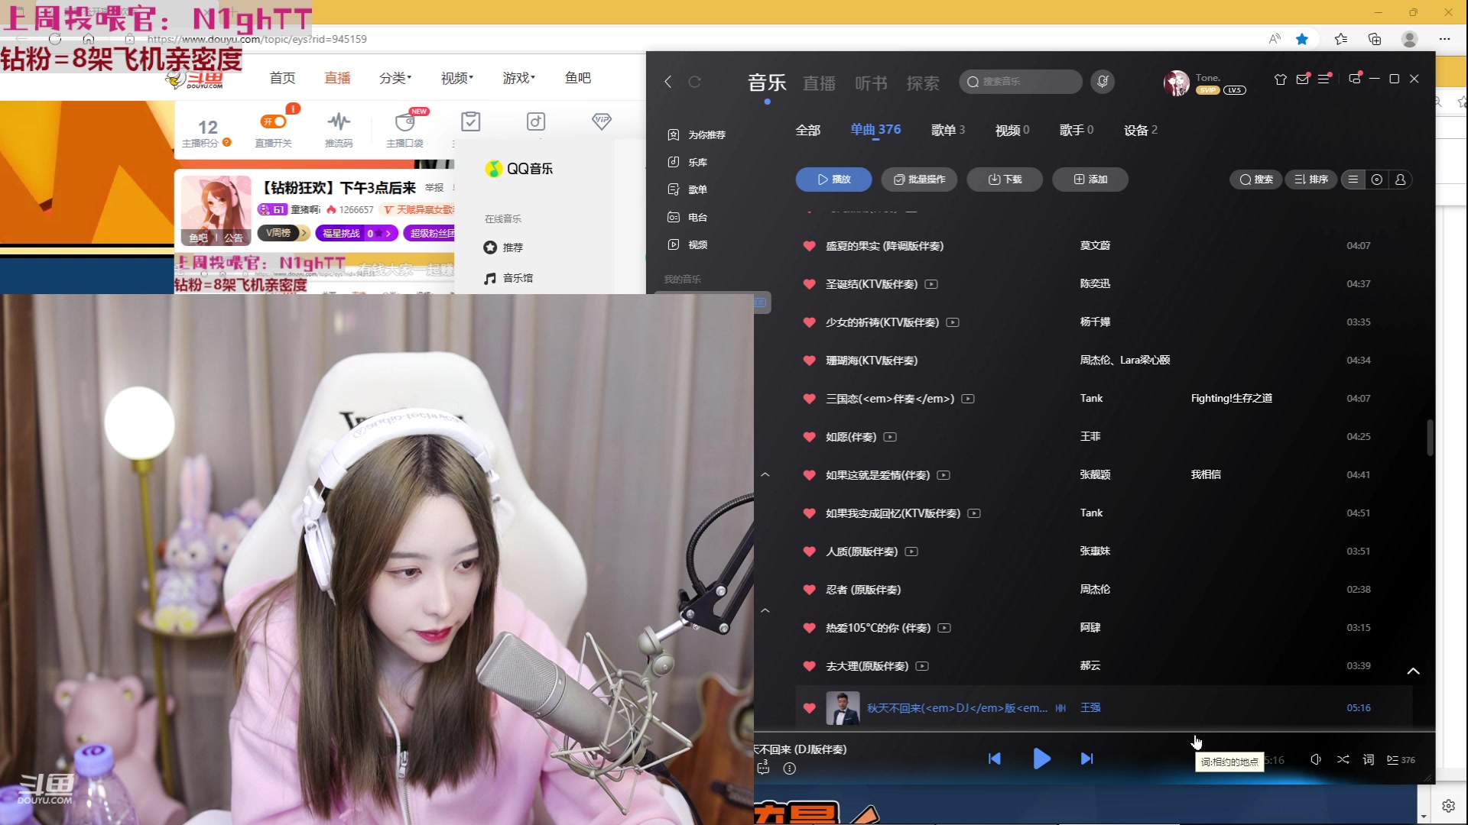This screenshot has width=1468, height=825.
Task: Collapse the group chevron beside 如果这就是爱情
Action: point(765,474)
